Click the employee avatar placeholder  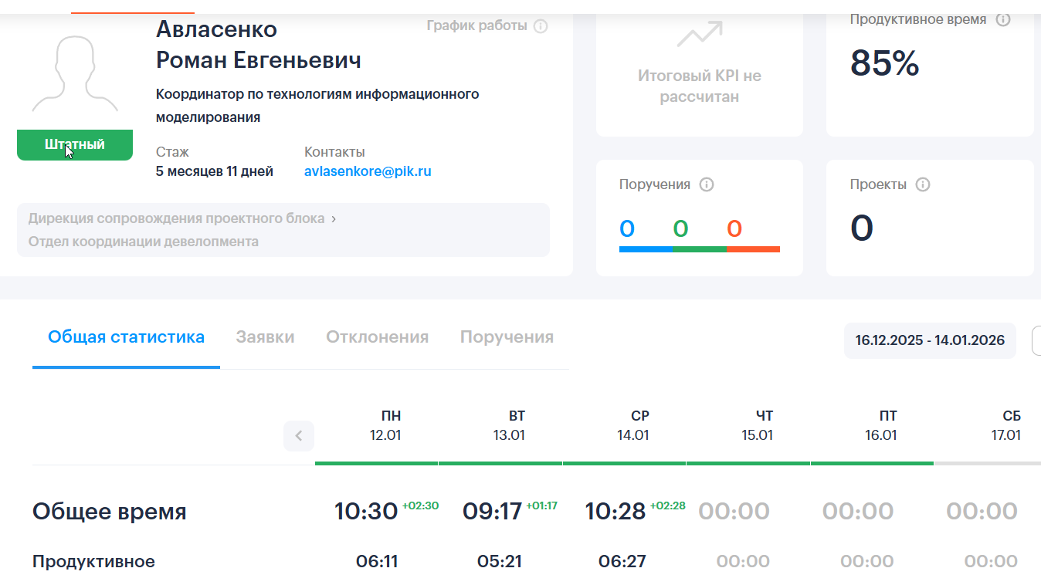(x=75, y=74)
